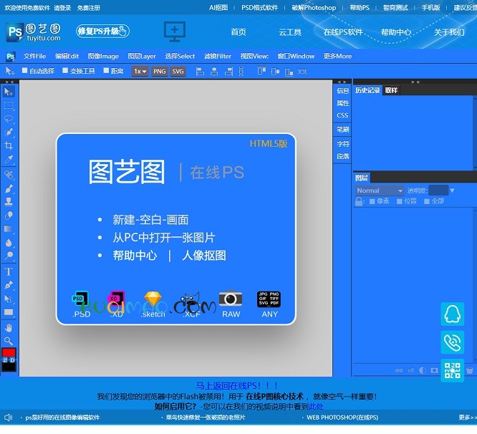The height and width of the screenshot is (434, 477).
Task: Select the Rectangle shape tool
Action: click(x=9, y=312)
